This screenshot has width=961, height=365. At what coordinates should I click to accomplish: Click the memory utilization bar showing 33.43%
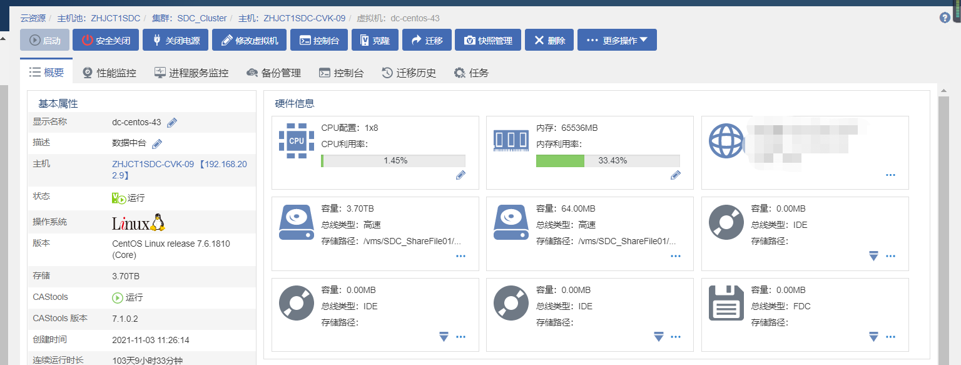[608, 161]
